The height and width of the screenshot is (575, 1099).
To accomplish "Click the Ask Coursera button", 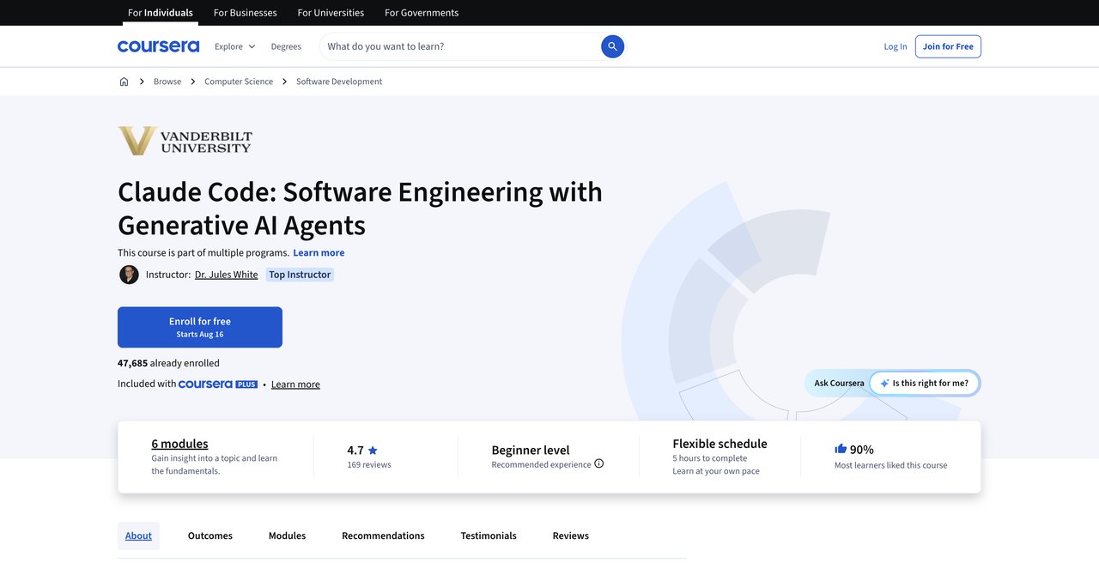I will click(x=839, y=384).
